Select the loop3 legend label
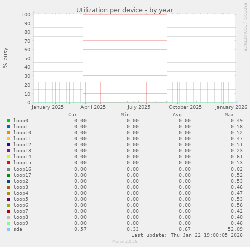Screen dimensions: 250x247 coord(21,187)
